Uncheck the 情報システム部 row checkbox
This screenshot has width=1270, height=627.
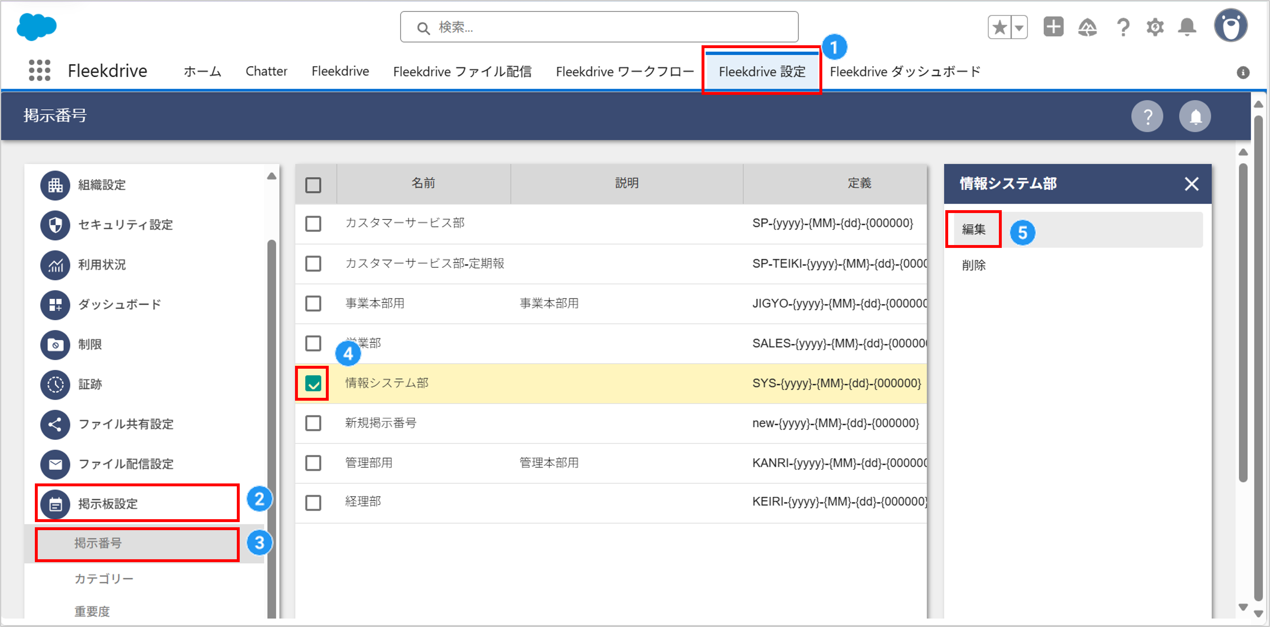(313, 383)
